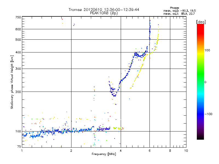Click the x-axis label "Frequency [MHz]"

pos(104,154)
